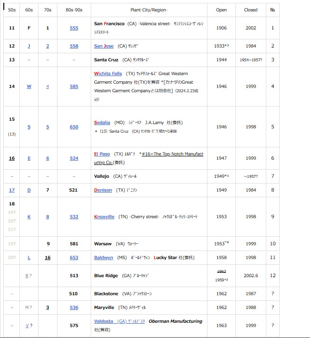
Task: Select the 1933*3 open year cell
Action: coord(221,46)
